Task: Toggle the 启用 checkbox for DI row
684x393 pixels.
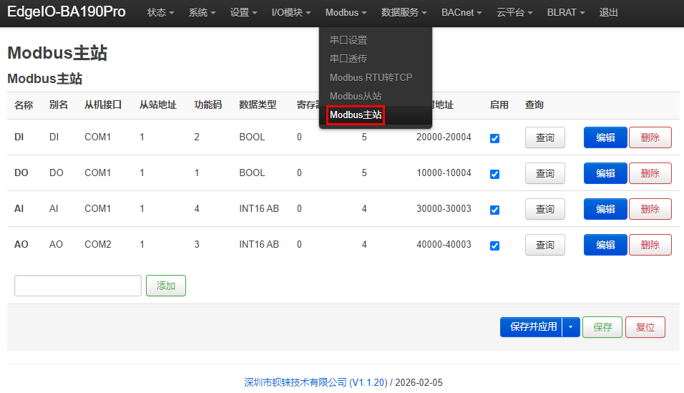Action: (x=494, y=138)
